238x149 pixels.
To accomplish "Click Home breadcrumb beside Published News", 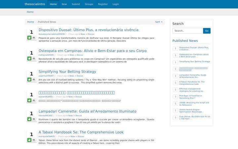I will tap(30, 22).
